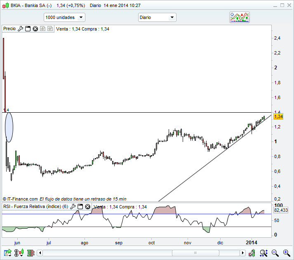This screenshot has height=260, width=294.
Task: Click the stacked bars icon in bottom toolbar
Action: (31, 253)
